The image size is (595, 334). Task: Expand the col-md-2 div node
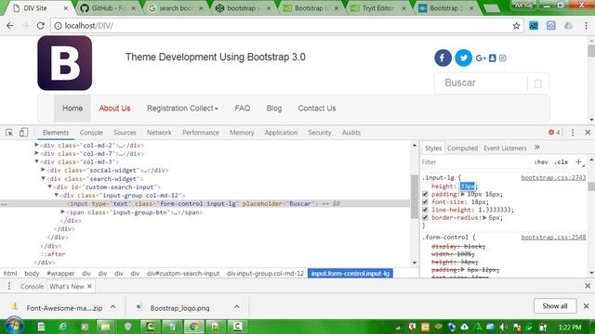click(36, 145)
